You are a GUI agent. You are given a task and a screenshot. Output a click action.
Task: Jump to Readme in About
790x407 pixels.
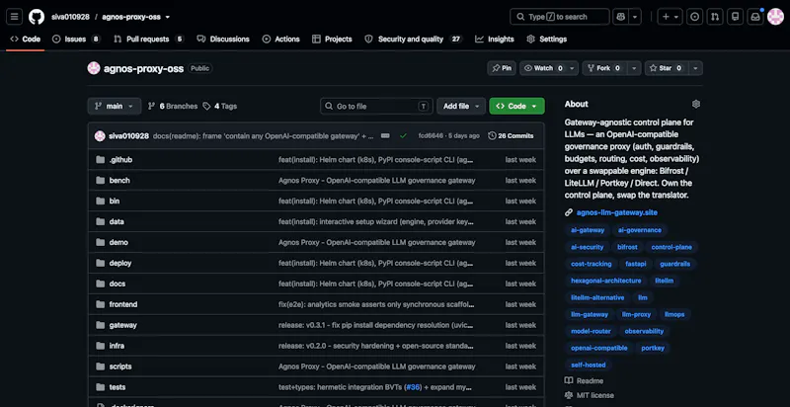point(584,380)
